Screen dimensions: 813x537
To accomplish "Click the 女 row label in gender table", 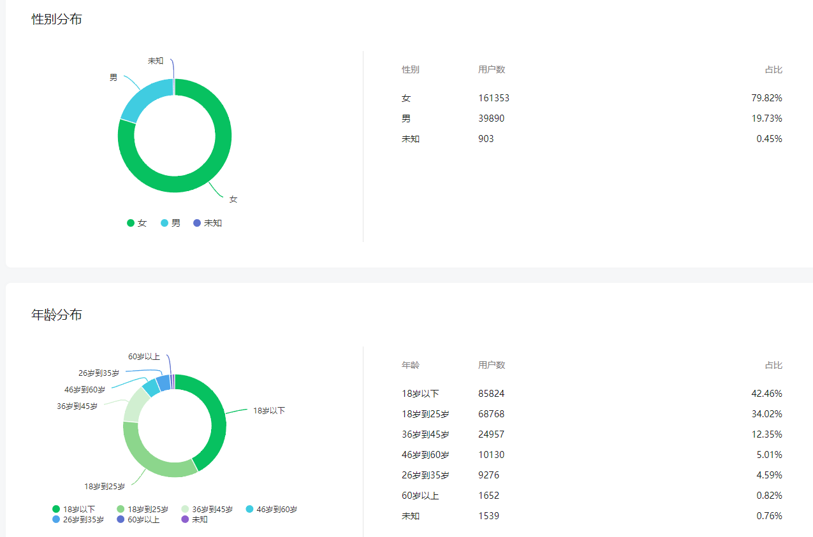I will coord(406,98).
